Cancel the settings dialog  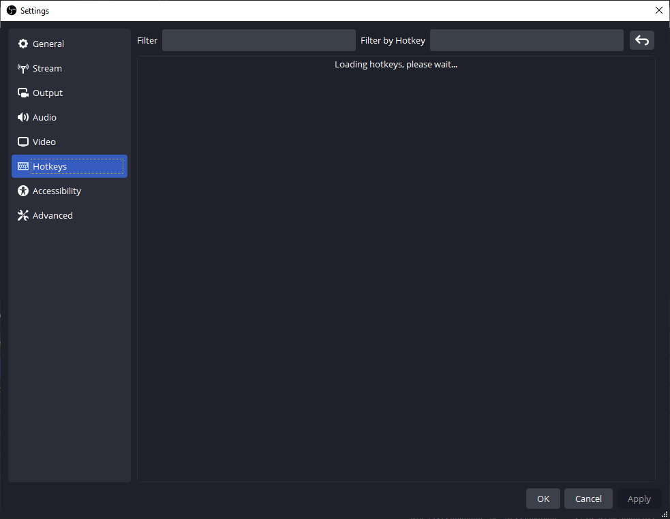[x=588, y=499]
